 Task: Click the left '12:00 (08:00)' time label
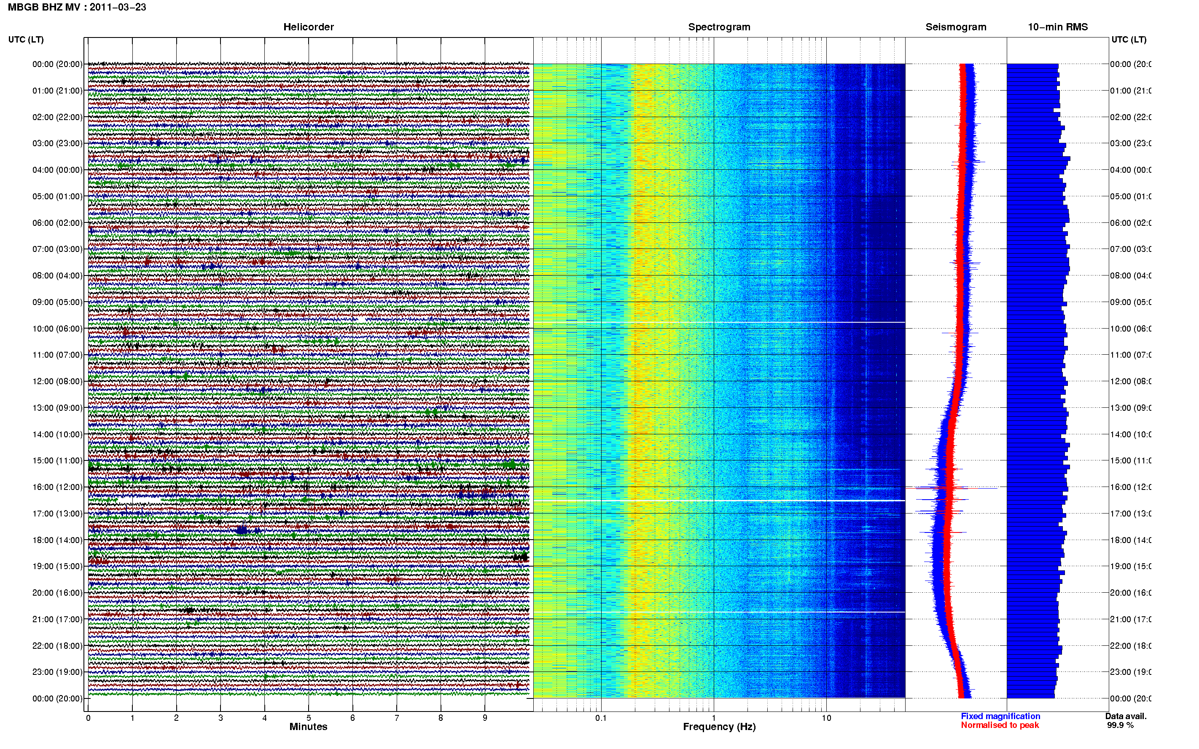pyautogui.click(x=57, y=381)
